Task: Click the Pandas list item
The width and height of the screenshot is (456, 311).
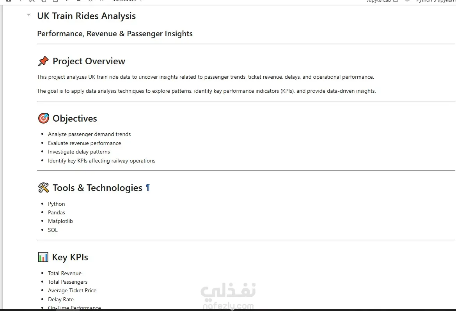Action: 57,212
